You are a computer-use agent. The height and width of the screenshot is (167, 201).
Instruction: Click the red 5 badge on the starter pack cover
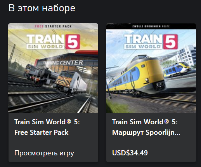point(73,42)
